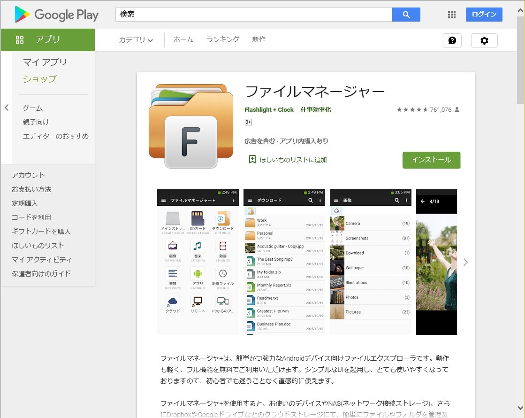Click the 仕事効率化 category link
The image size is (525, 418).
pos(315,109)
